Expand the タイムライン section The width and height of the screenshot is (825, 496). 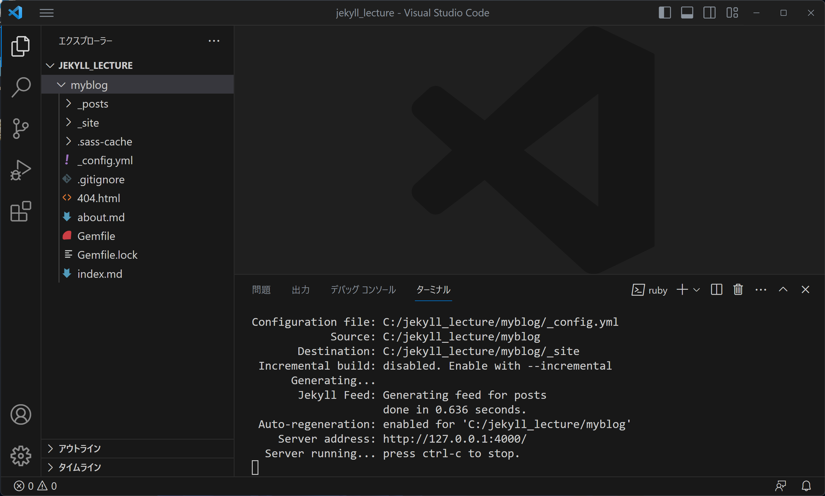click(x=137, y=467)
